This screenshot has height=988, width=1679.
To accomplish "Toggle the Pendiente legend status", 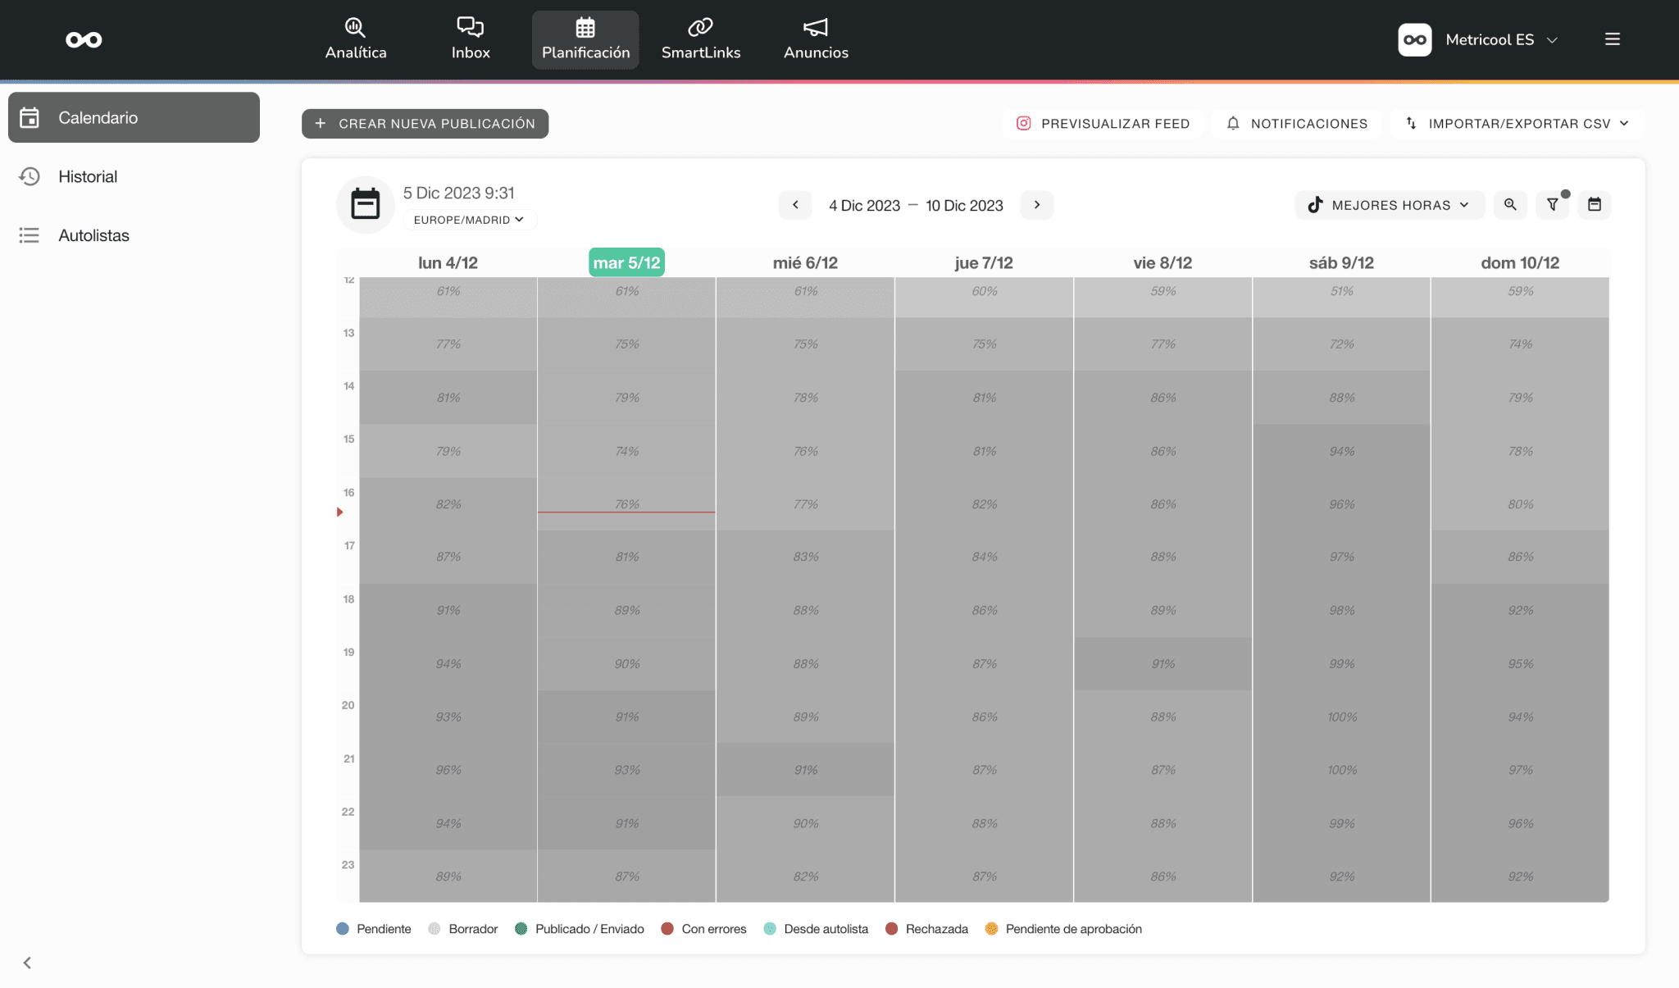I will [x=374, y=929].
